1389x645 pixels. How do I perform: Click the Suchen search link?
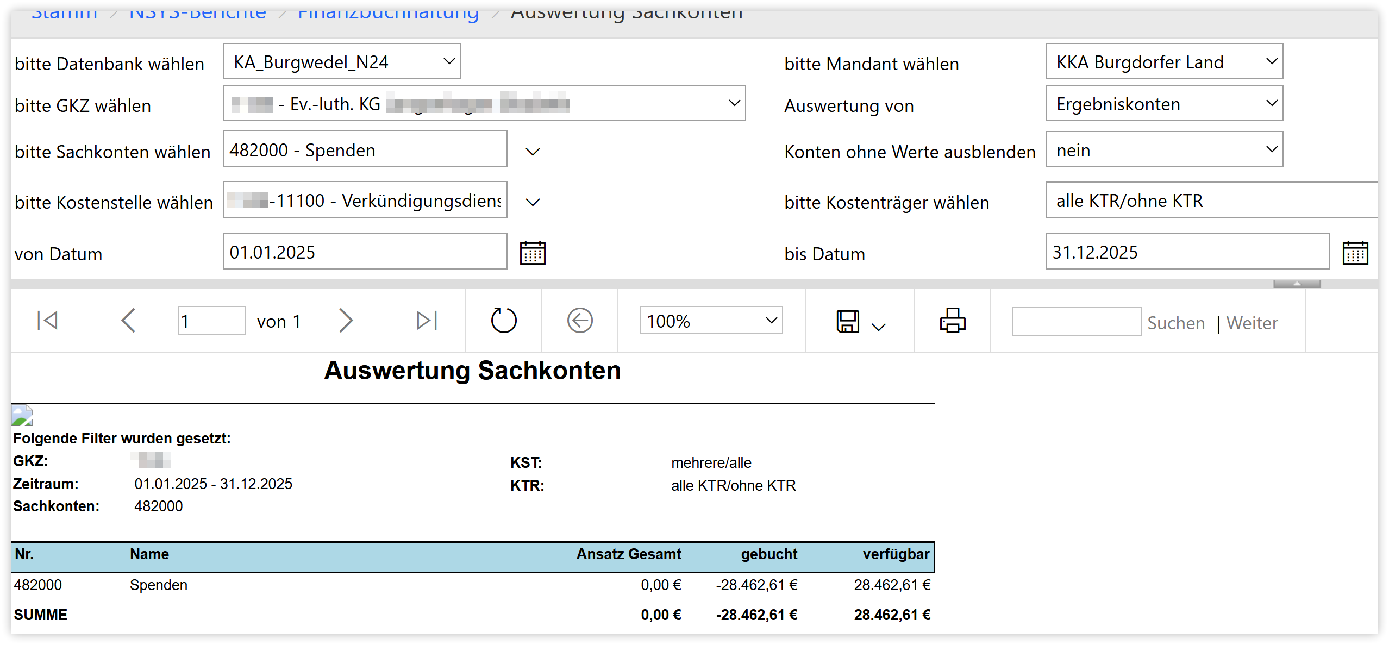click(1176, 323)
